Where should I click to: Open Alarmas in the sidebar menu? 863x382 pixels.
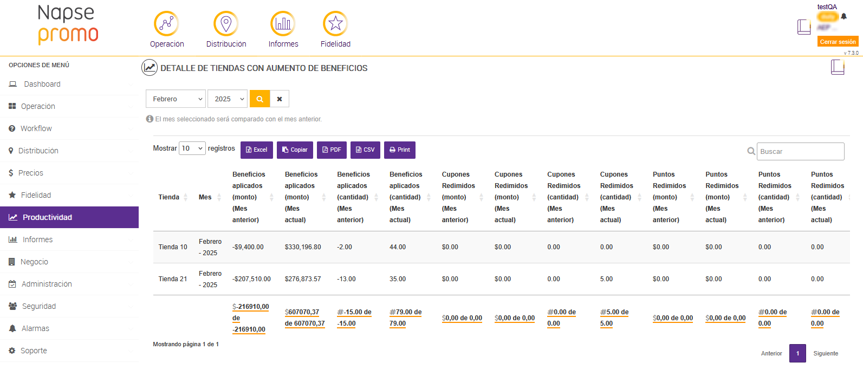(35, 328)
